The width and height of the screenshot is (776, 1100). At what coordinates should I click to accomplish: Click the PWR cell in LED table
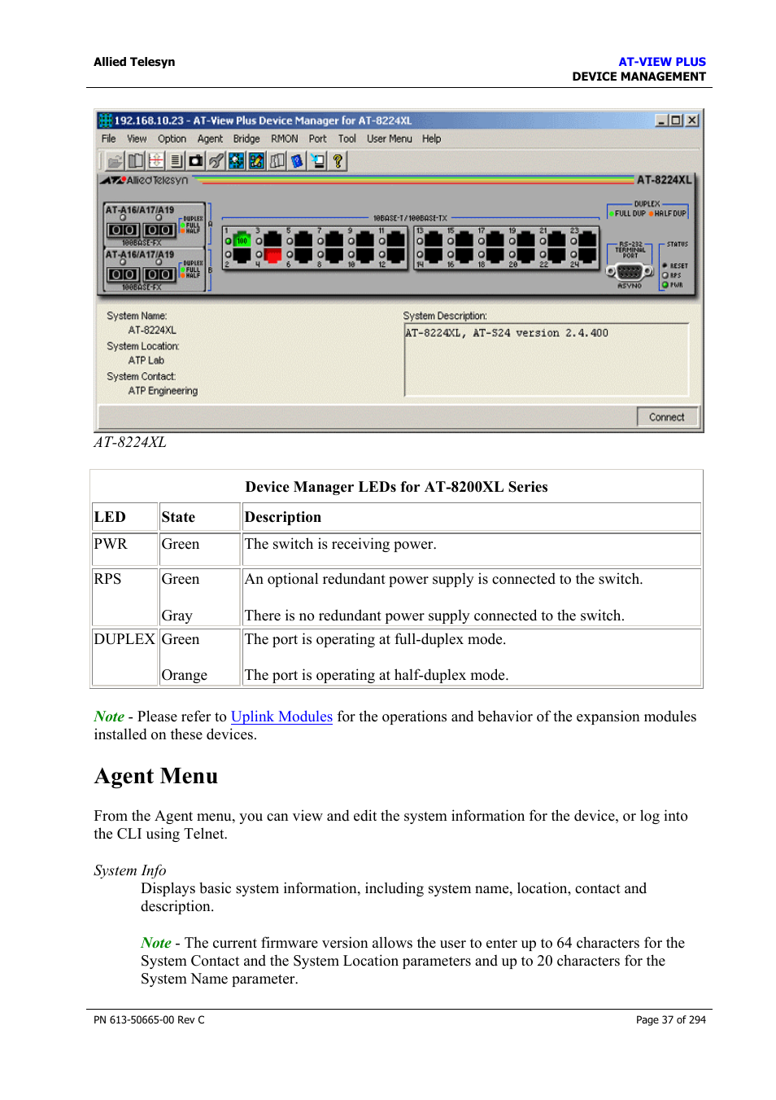coord(124,550)
